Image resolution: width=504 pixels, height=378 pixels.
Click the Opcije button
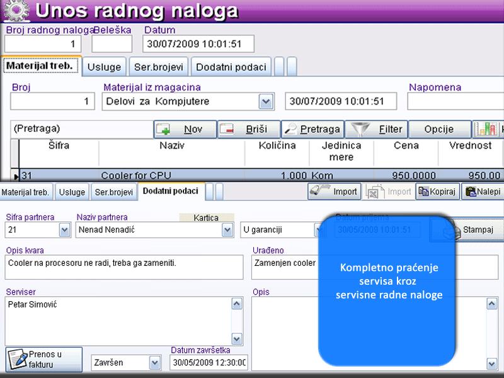[439, 129]
